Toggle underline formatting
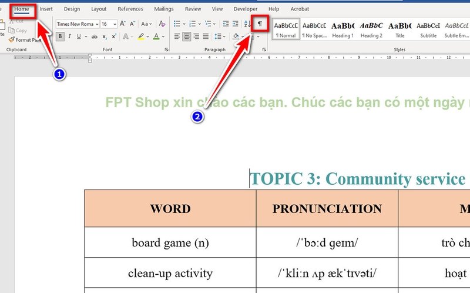This screenshot has height=293, width=470. [x=79, y=36]
